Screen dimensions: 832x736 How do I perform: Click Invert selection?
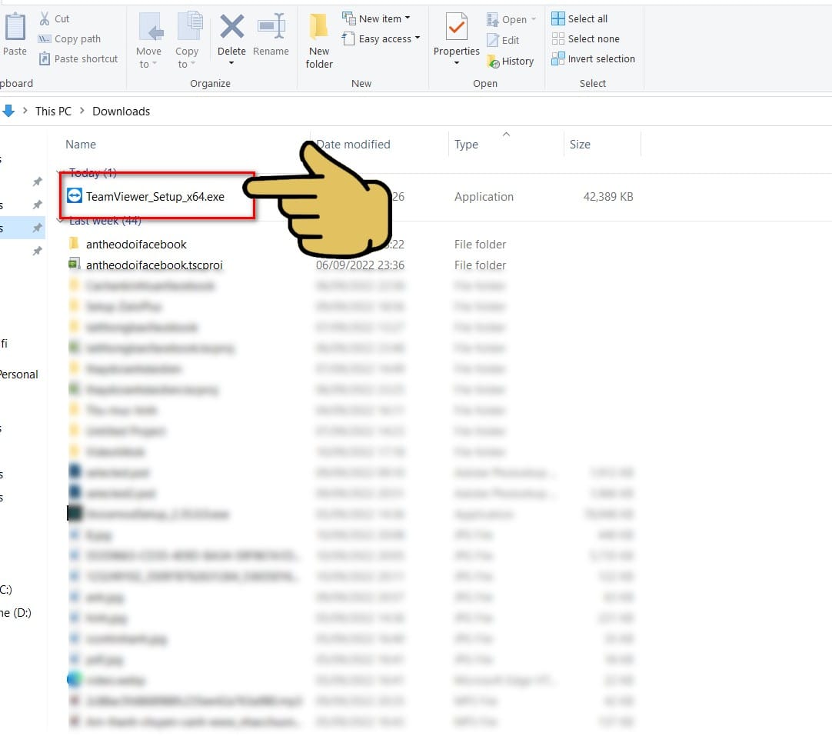[x=593, y=58]
